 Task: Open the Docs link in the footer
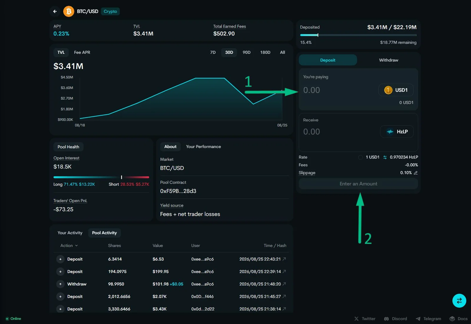[x=458, y=319]
